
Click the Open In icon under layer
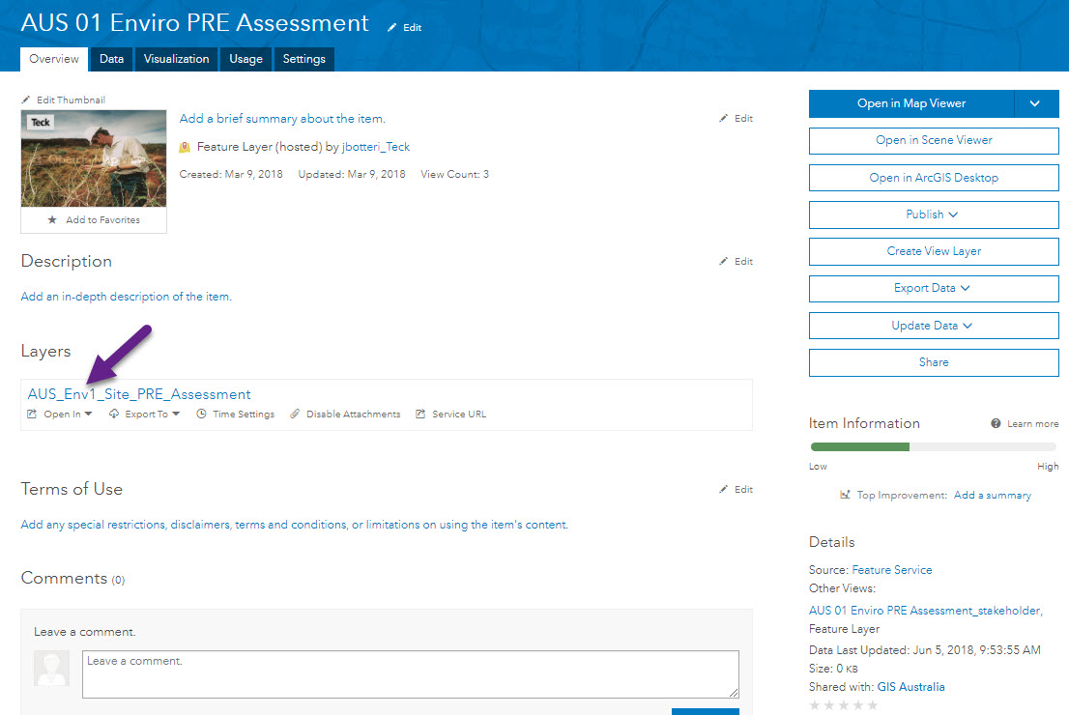31,414
